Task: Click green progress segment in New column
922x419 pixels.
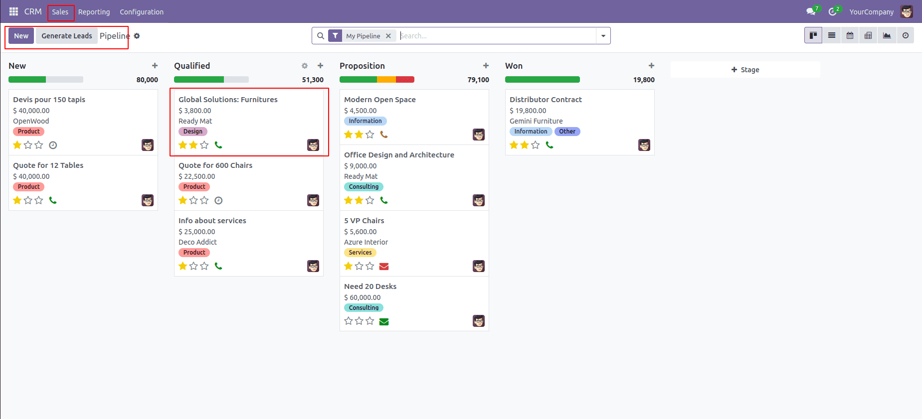Action: 27,80
